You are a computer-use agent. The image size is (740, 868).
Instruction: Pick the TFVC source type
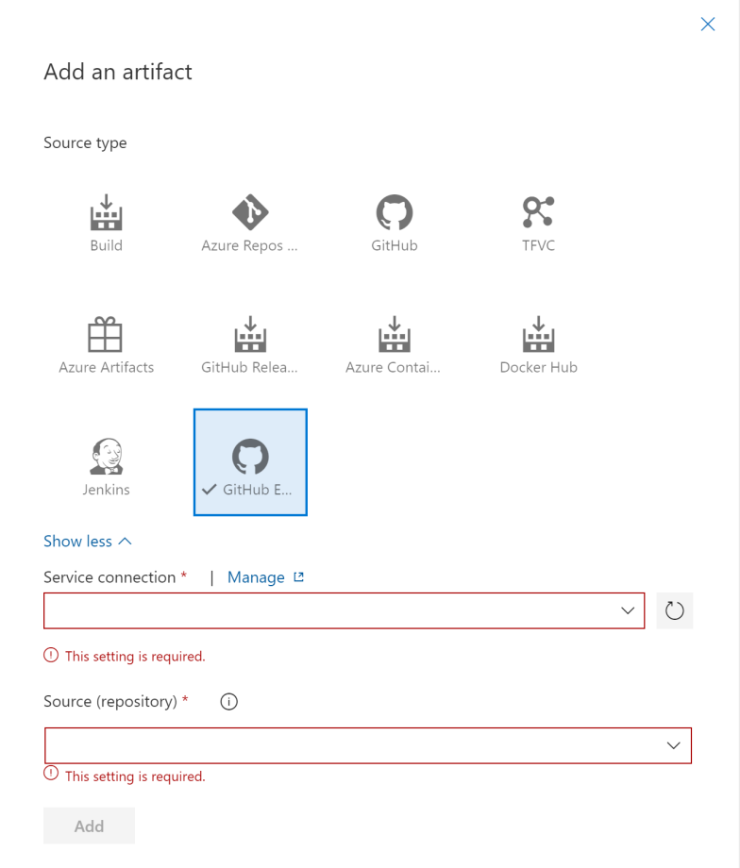click(x=538, y=222)
